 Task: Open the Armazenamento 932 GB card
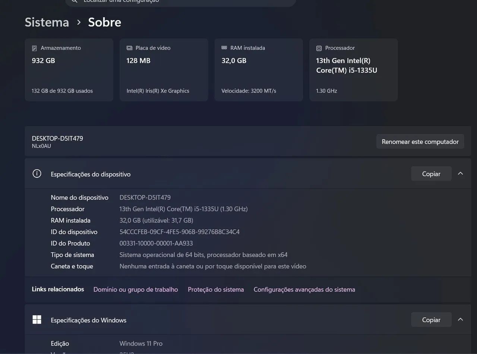(69, 70)
